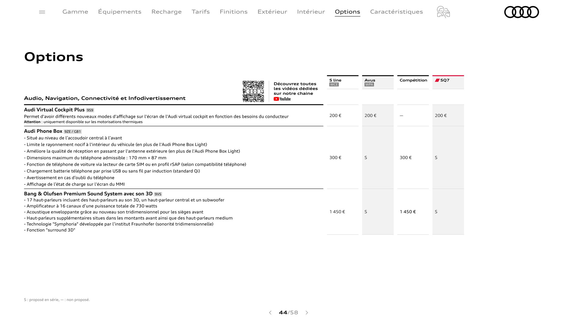Click the Audi Phone Box title

(x=43, y=131)
